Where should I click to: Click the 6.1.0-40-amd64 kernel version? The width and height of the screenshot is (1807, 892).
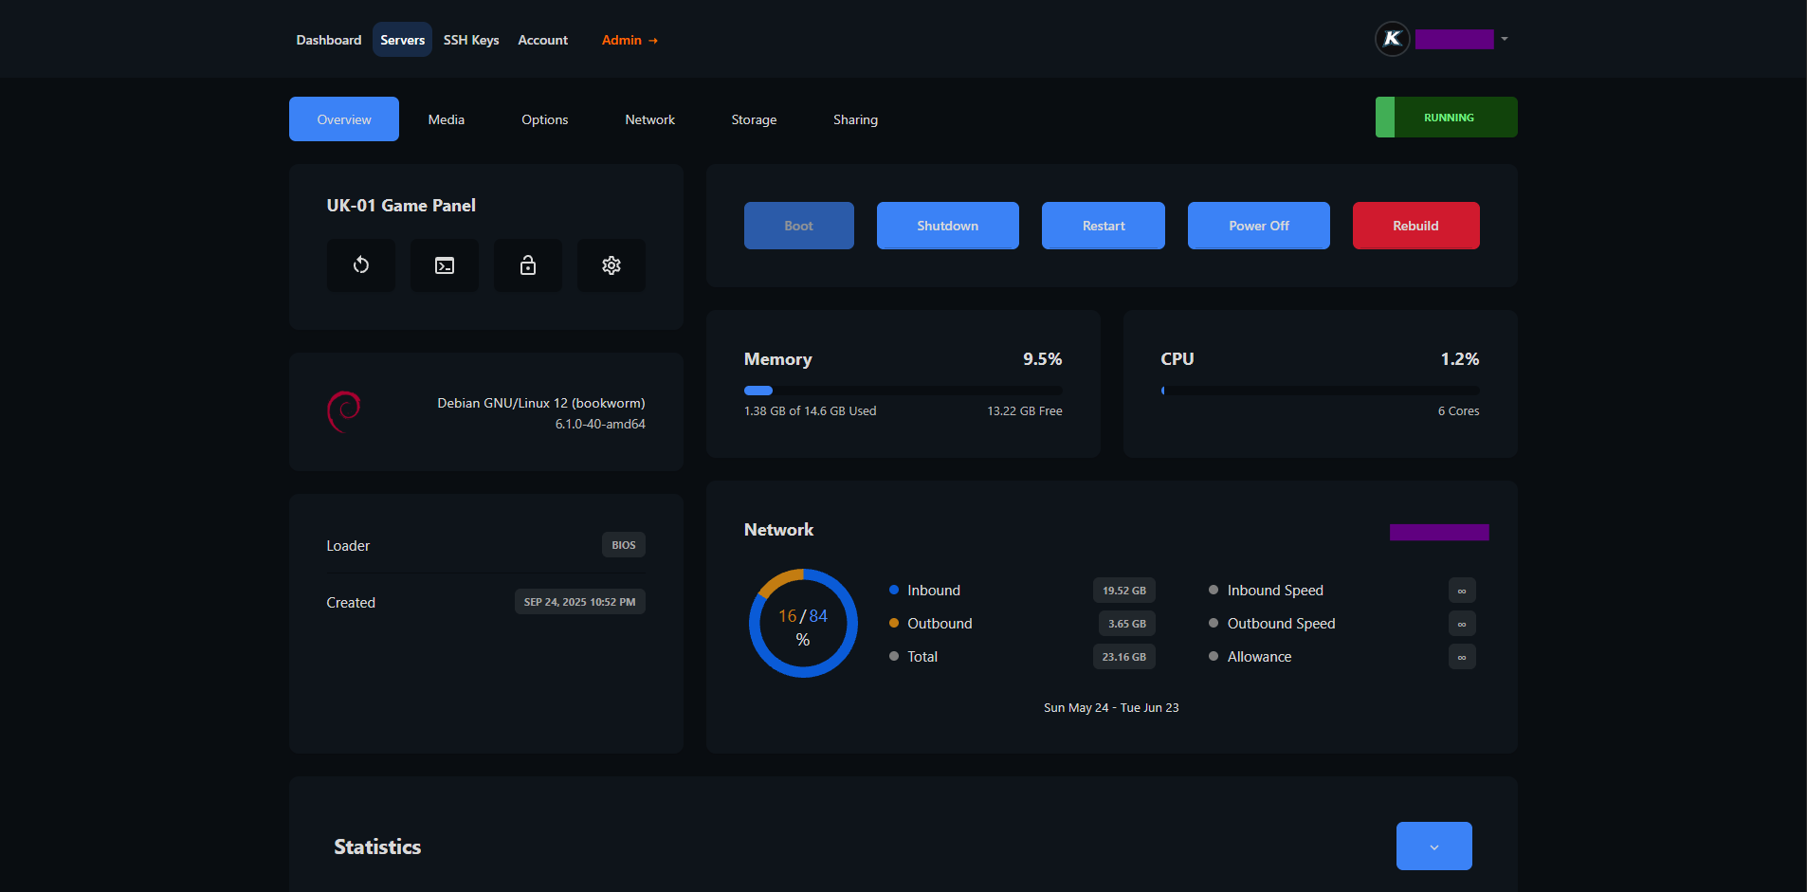[600, 424]
